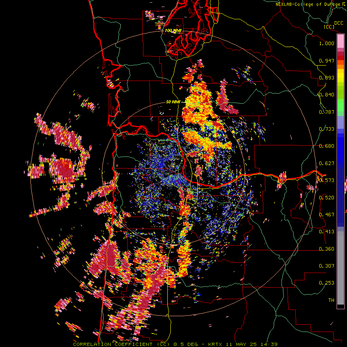Viewport: 347px width, 347px height.
Task: Select the 0.307 legend value
Action: pyautogui.click(x=327, y=266)
